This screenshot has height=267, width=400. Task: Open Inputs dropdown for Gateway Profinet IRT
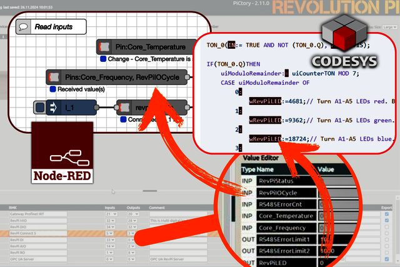point(111,214)
